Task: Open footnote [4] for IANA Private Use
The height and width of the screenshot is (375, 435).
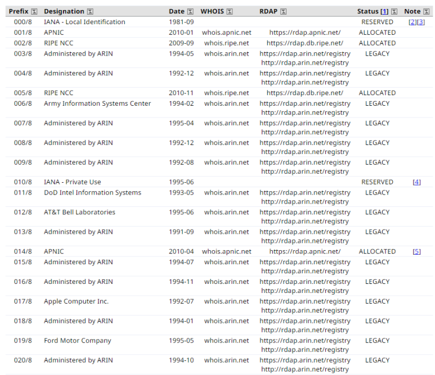Action: click(x=416, y=182)
